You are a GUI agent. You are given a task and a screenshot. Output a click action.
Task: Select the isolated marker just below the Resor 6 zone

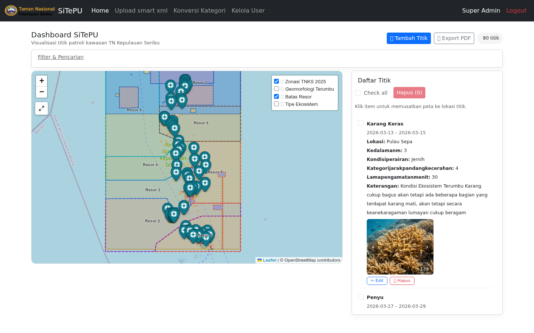click(194, 148)
